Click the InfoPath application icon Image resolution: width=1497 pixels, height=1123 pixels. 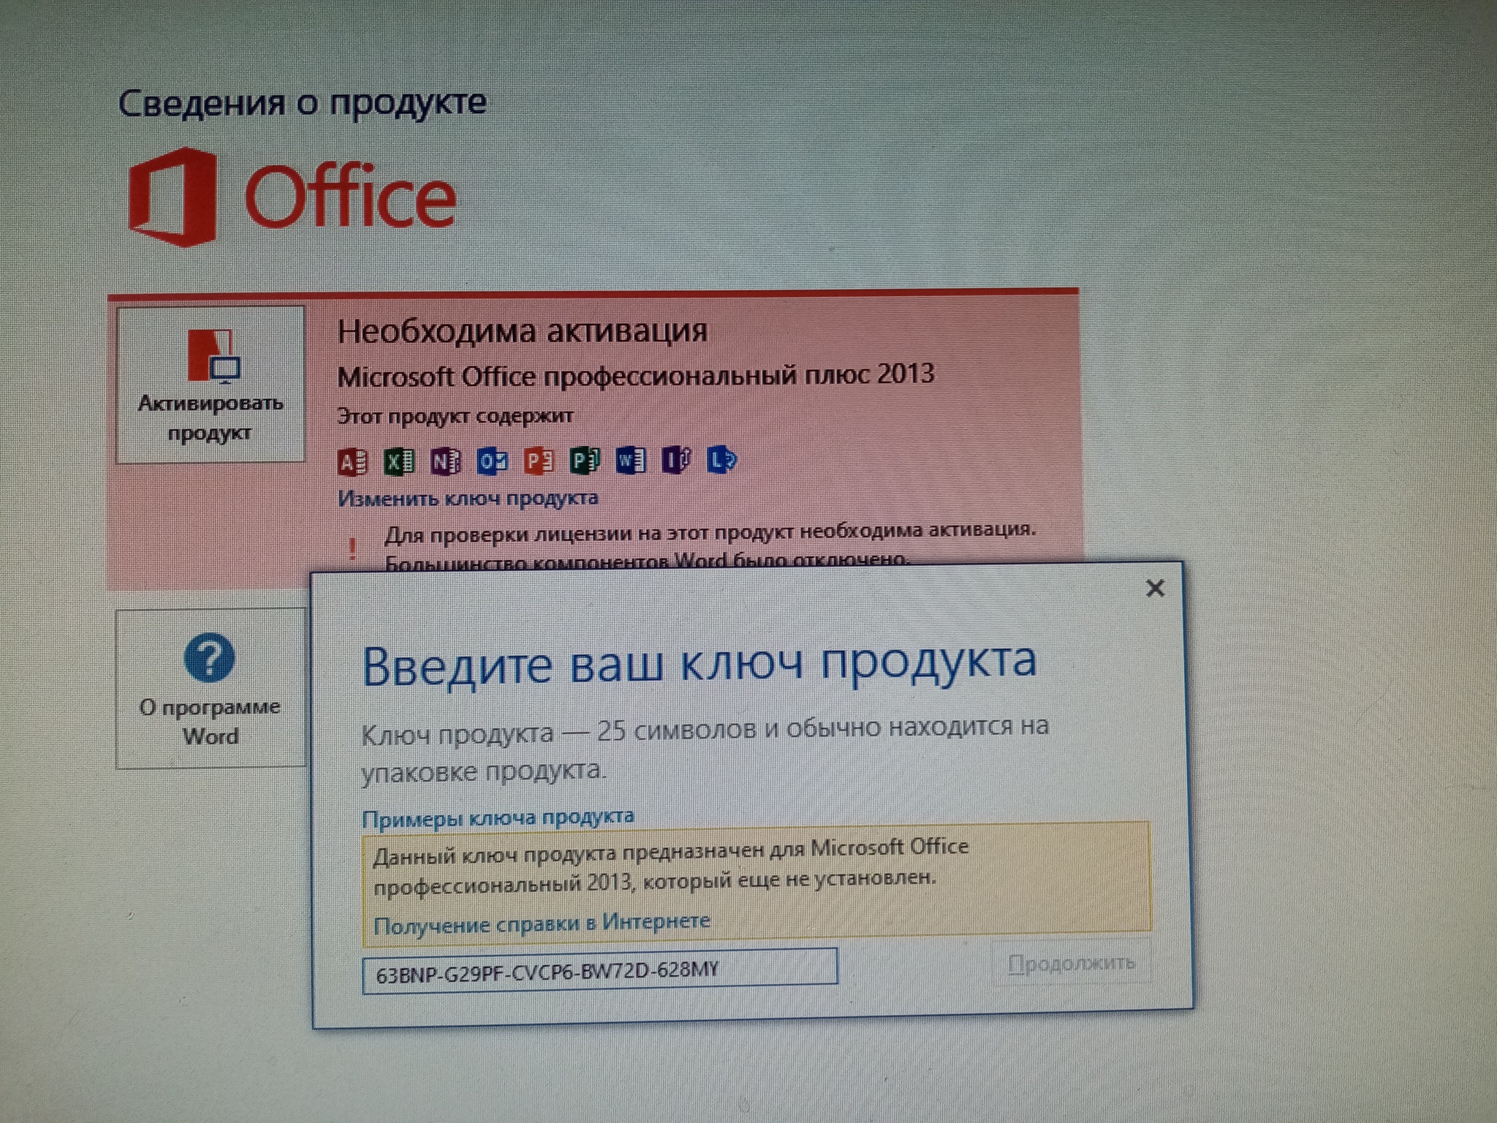coord(676,461)
